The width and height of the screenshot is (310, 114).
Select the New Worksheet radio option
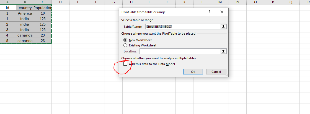point(125,40)
